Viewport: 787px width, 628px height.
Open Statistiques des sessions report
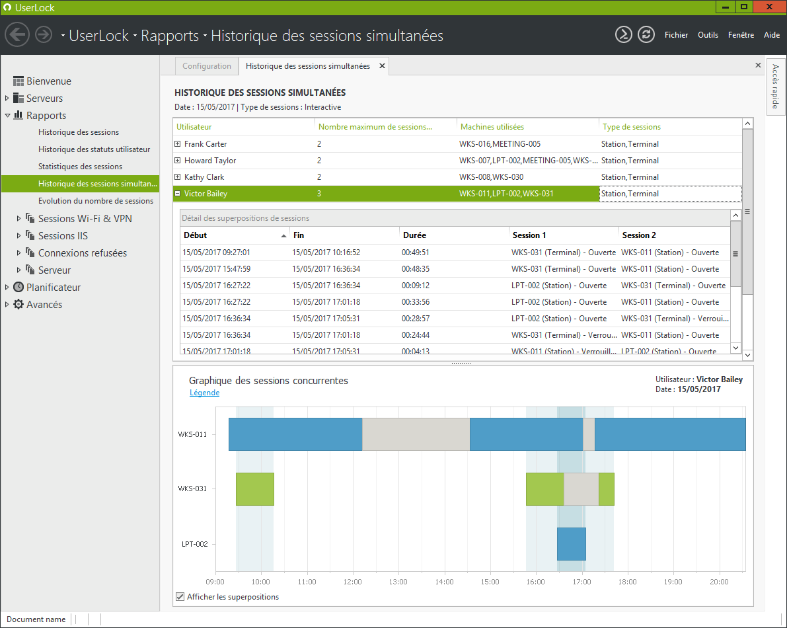[81, 166]
